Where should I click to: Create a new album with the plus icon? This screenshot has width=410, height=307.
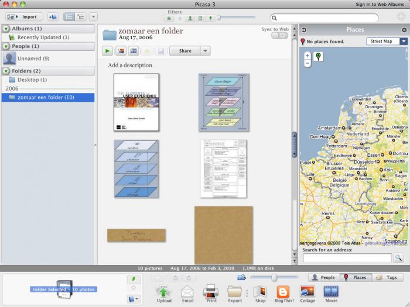coord(53,17)
